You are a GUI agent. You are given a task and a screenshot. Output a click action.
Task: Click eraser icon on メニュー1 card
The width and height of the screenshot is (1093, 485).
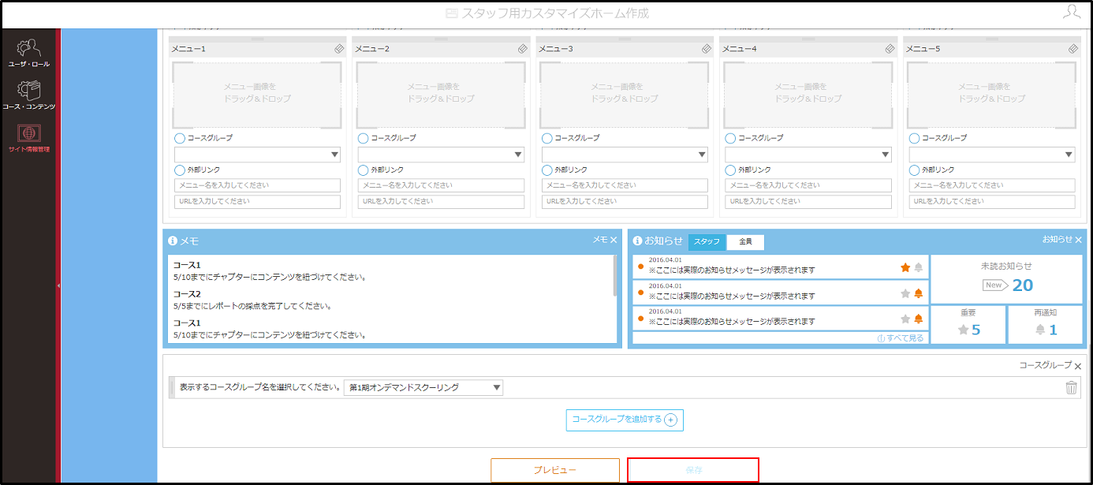pyautogui.click(x=339, y=49)
